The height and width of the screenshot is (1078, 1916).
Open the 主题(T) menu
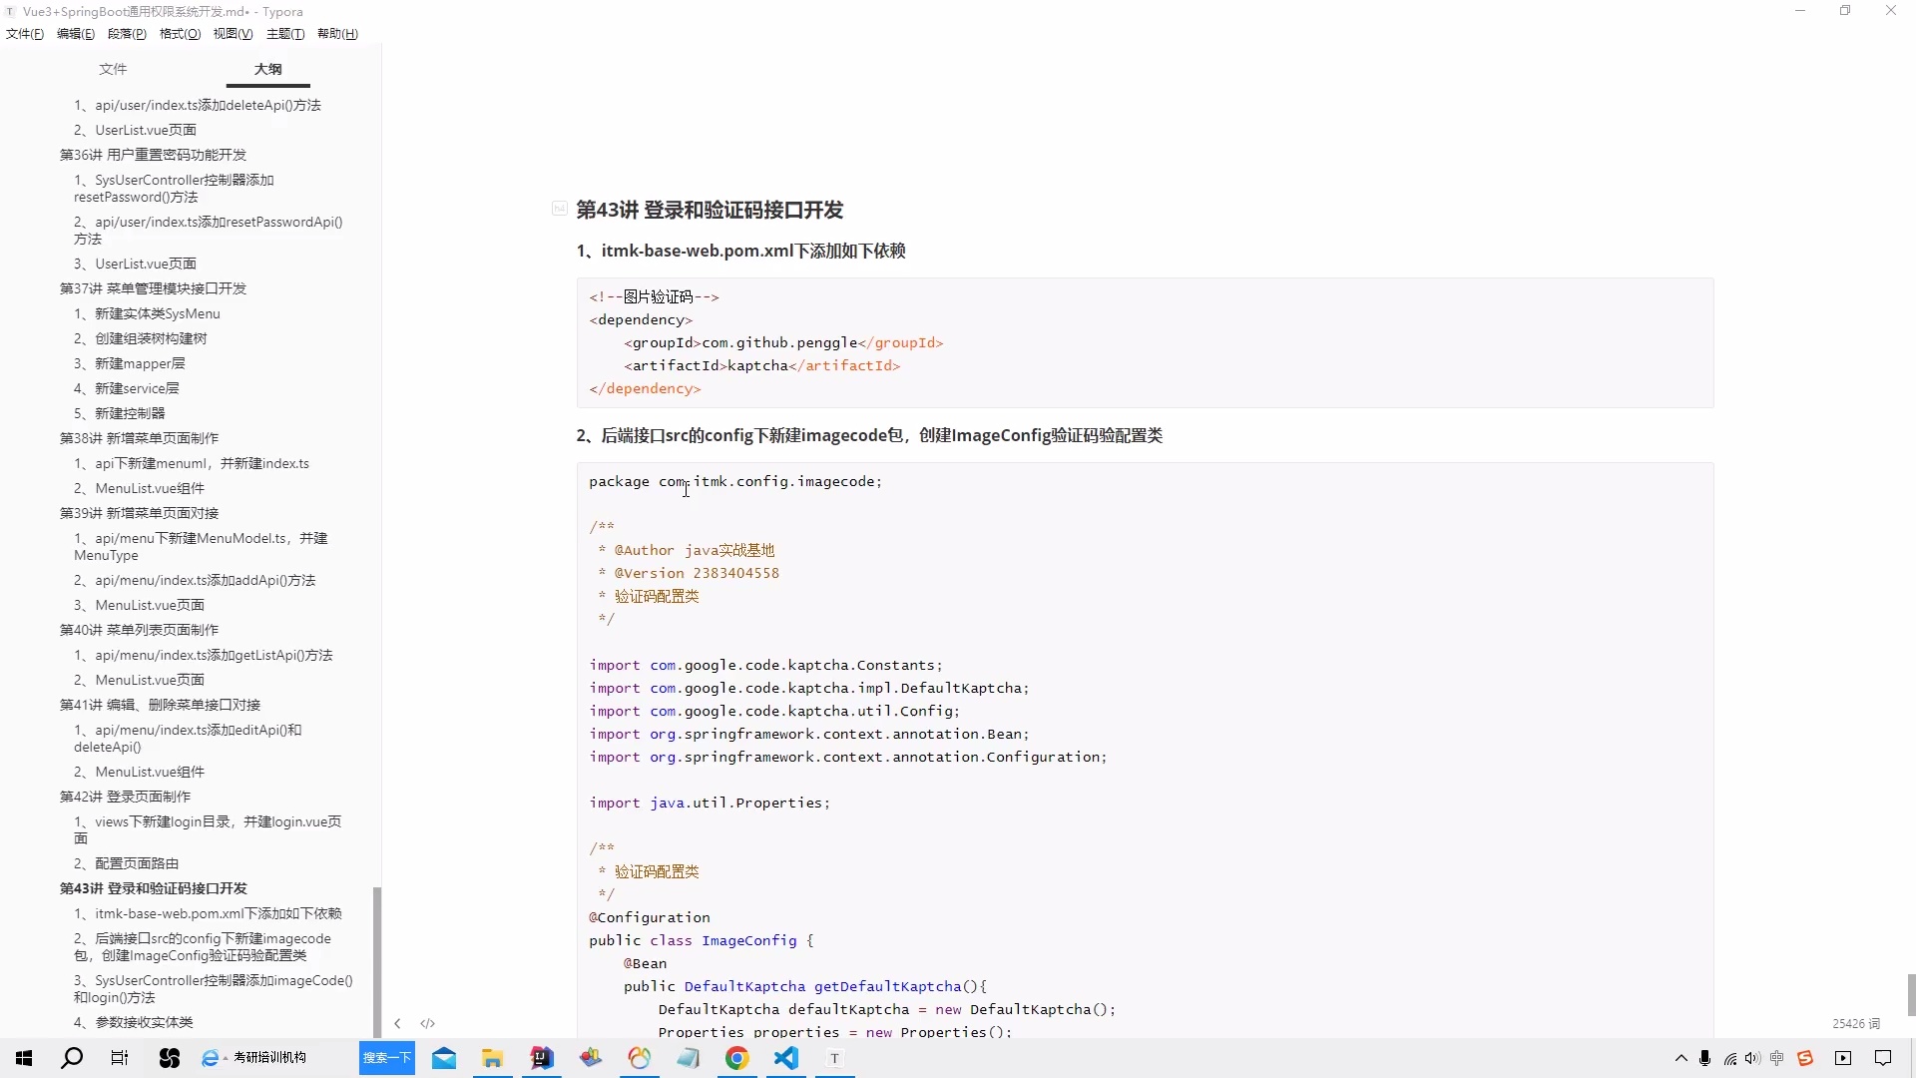285,33
